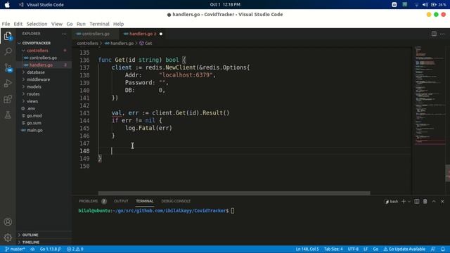Viewport: 450px width, 253px height.
Task: Expand the routes folder
Action: (33, 93)
